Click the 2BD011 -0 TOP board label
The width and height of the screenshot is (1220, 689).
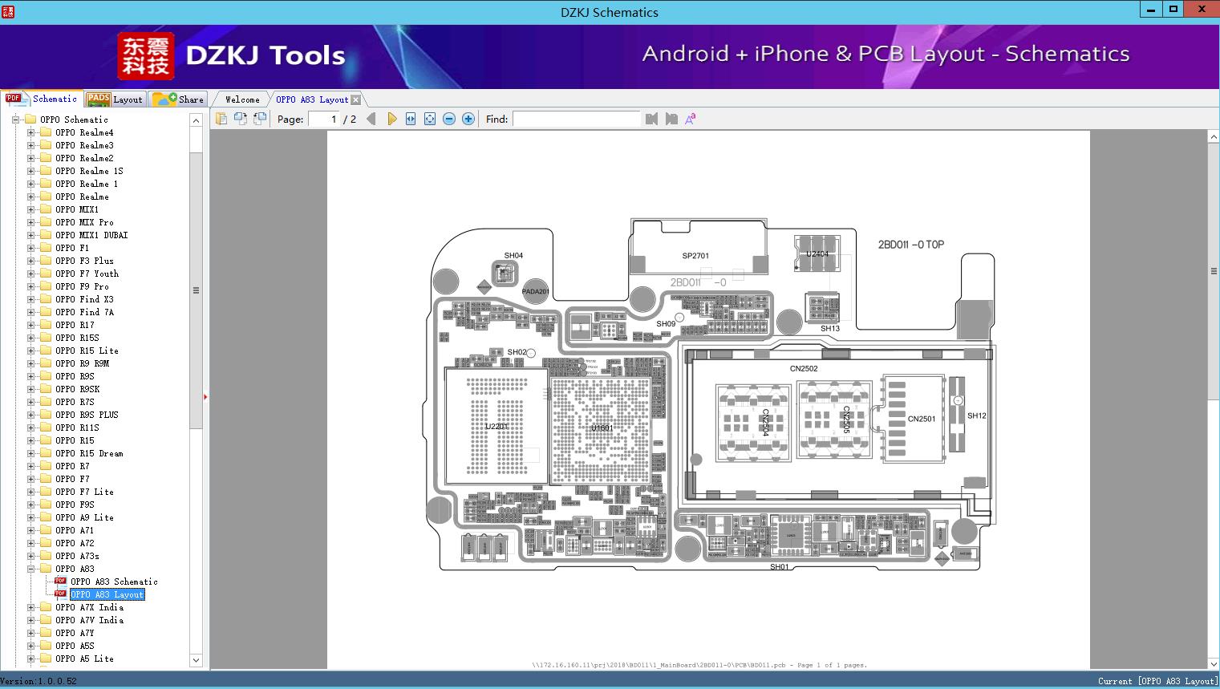click(x=911, y=245)
